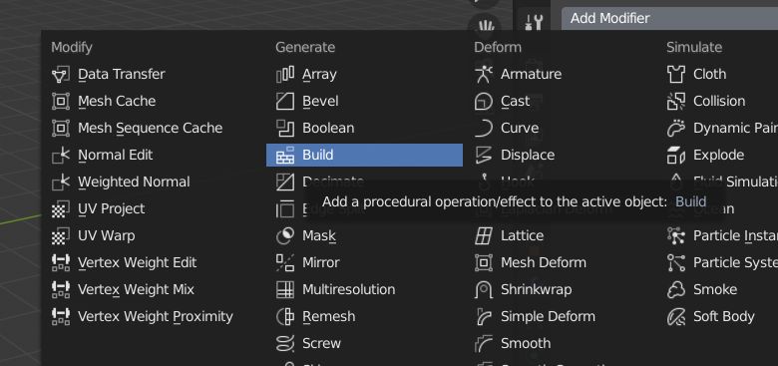Image resolution: width=778 pixels, height=366 pixels.
Task: Click the Soft Body icon
Action: 676,316
